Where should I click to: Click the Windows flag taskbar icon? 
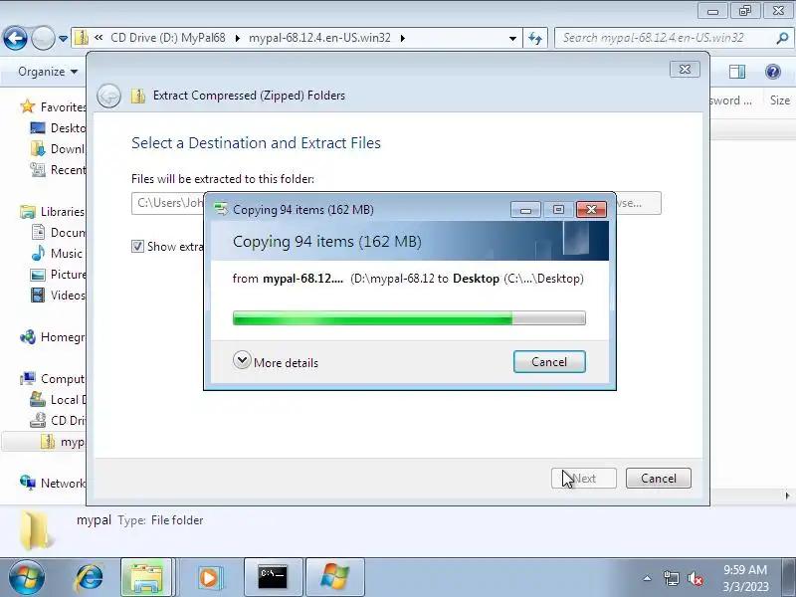point(335,578)
